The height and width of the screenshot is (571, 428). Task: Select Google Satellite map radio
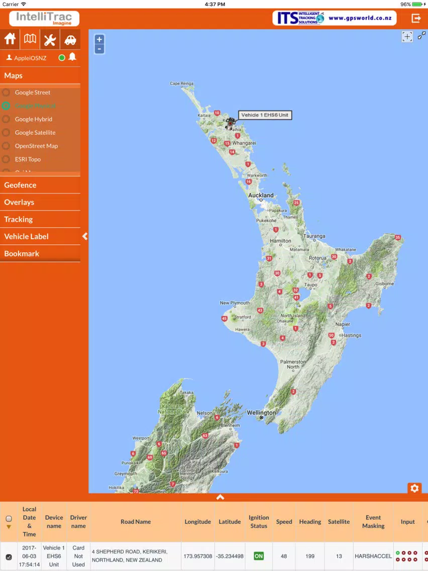click(6, 133)
